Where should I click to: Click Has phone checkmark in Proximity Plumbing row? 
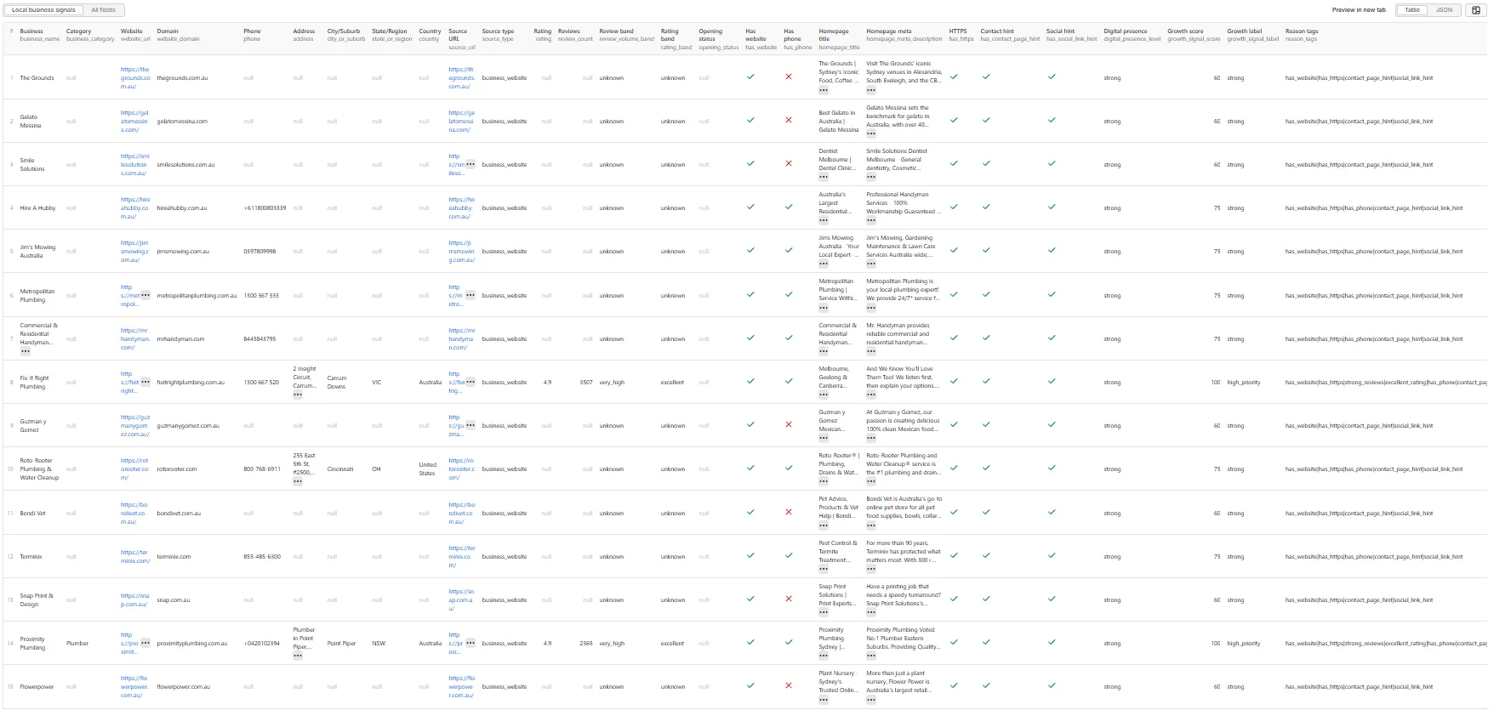click(789, 642)
